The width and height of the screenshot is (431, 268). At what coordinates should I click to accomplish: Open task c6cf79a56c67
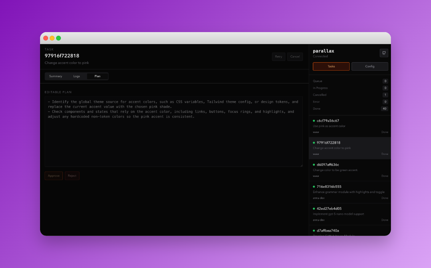point(350,126)
